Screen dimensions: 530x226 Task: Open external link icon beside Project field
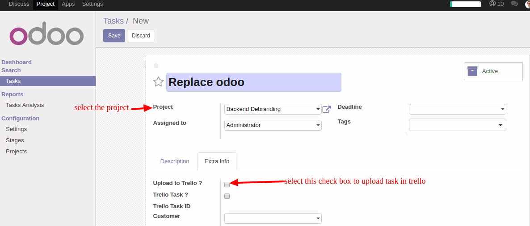[327, 109]
